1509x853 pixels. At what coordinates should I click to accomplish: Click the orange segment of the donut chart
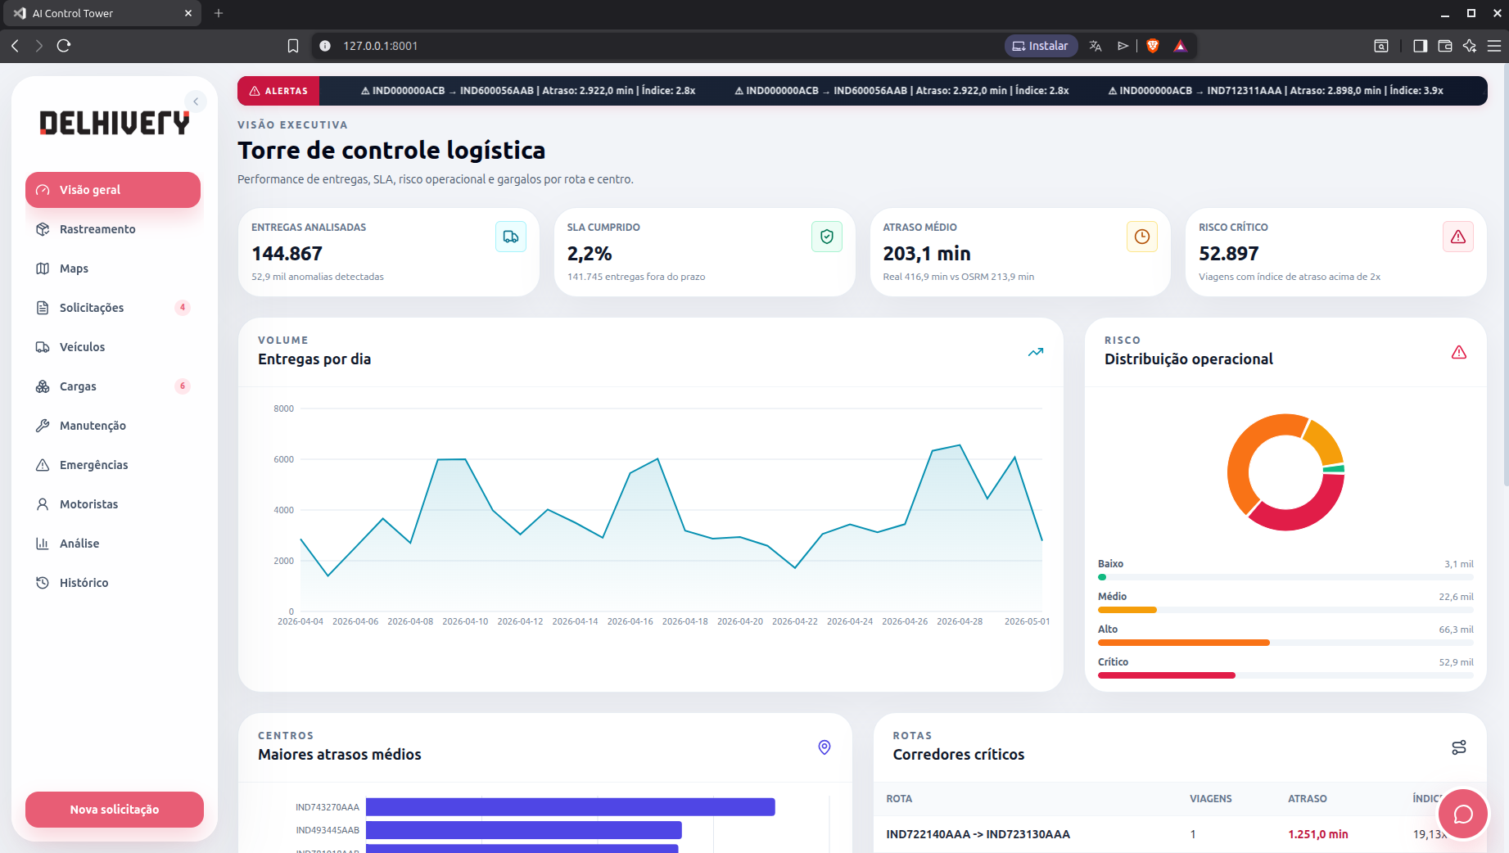tap(1242, 454)
